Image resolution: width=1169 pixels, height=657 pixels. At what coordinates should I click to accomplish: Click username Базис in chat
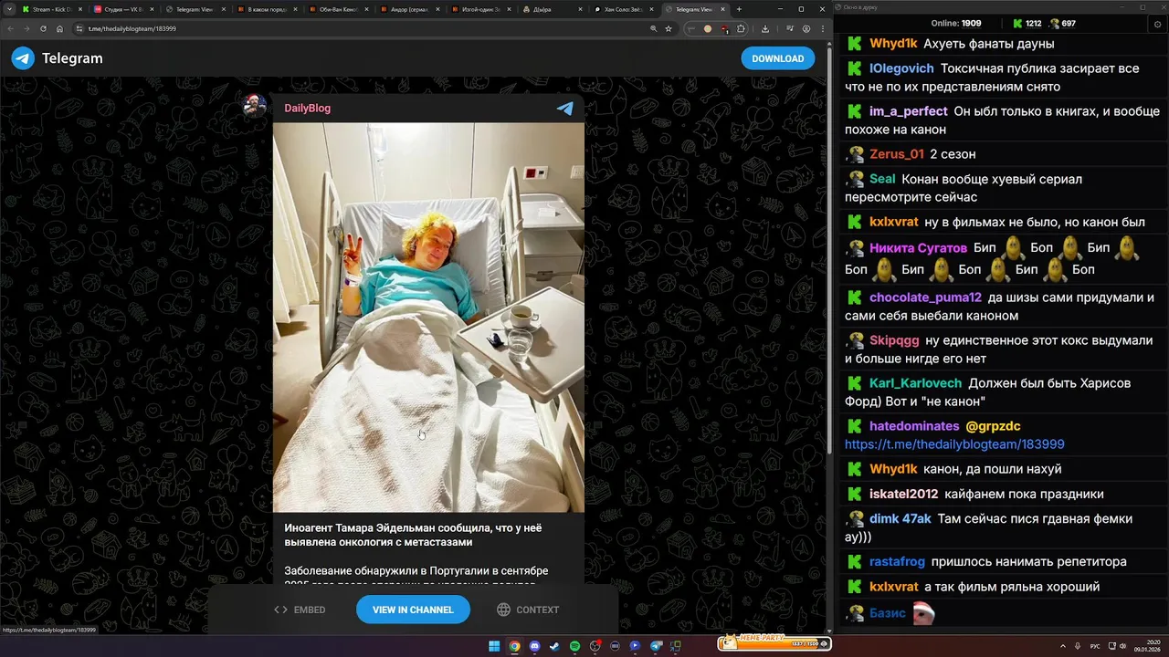(887, 613)
